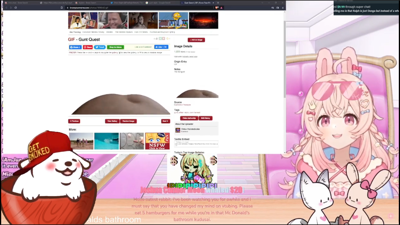This screenshot has height=225, width=400.
Task: Click the Facebook Share button
Action: (75, 47)
